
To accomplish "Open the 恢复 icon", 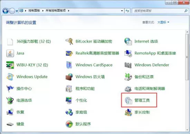I will (10, 112).
